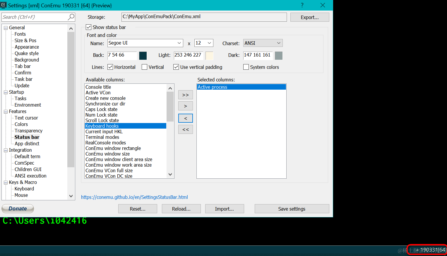Go to Appearance settings page
Viewport: 447px width, 256px height.
click(x=27, y=47)
